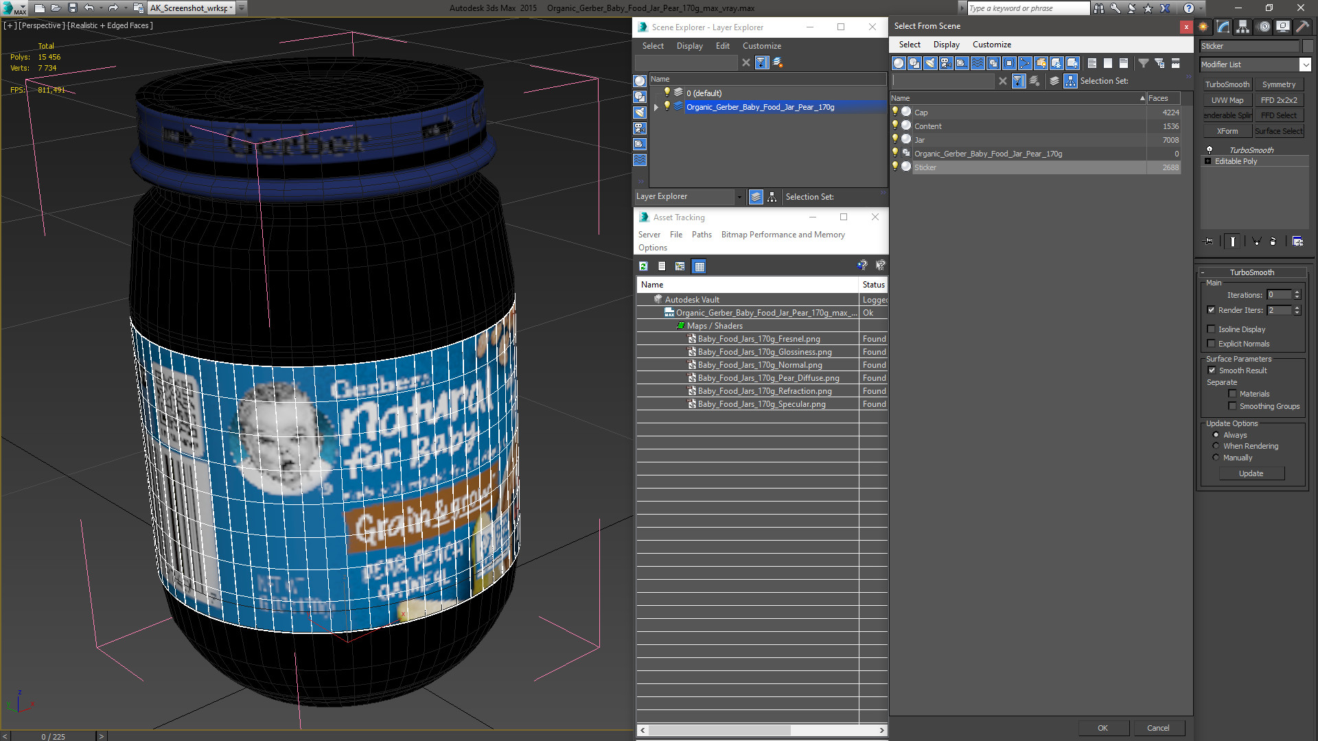Toggle Display Shapes filter in Select From Scene

pyautogui.click(x=914, y=63)
